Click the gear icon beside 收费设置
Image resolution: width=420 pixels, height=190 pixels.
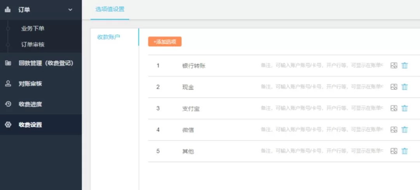pos(8,125)
